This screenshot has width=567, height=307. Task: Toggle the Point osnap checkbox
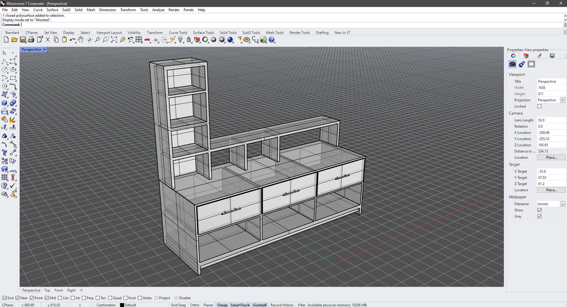tap(32, 298)
